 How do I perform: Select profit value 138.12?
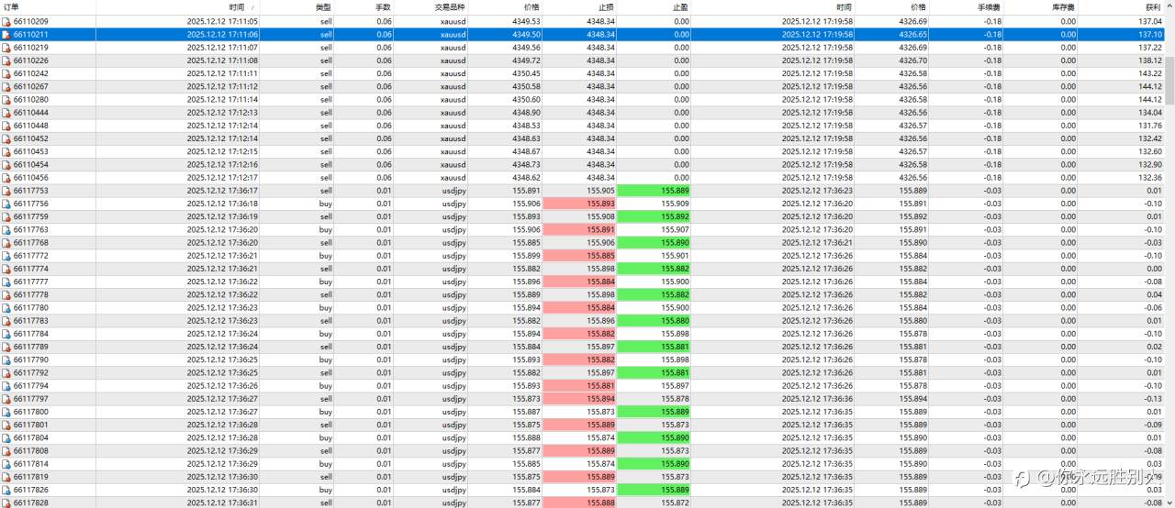pos(1150,61)
